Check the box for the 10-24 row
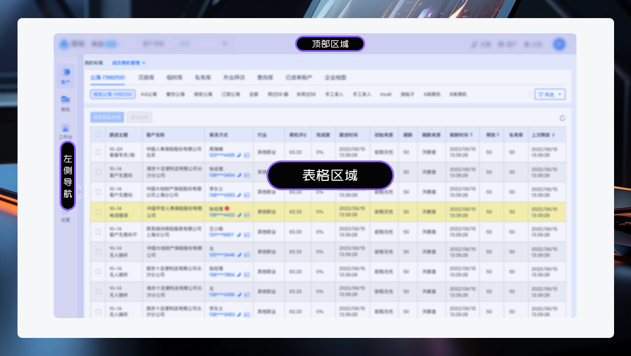631x356 pixels. [98, 152]
